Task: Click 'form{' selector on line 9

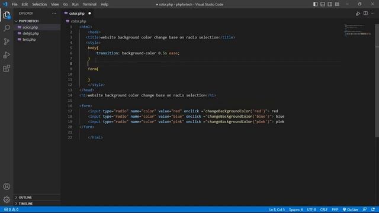Action: [93, 69]
